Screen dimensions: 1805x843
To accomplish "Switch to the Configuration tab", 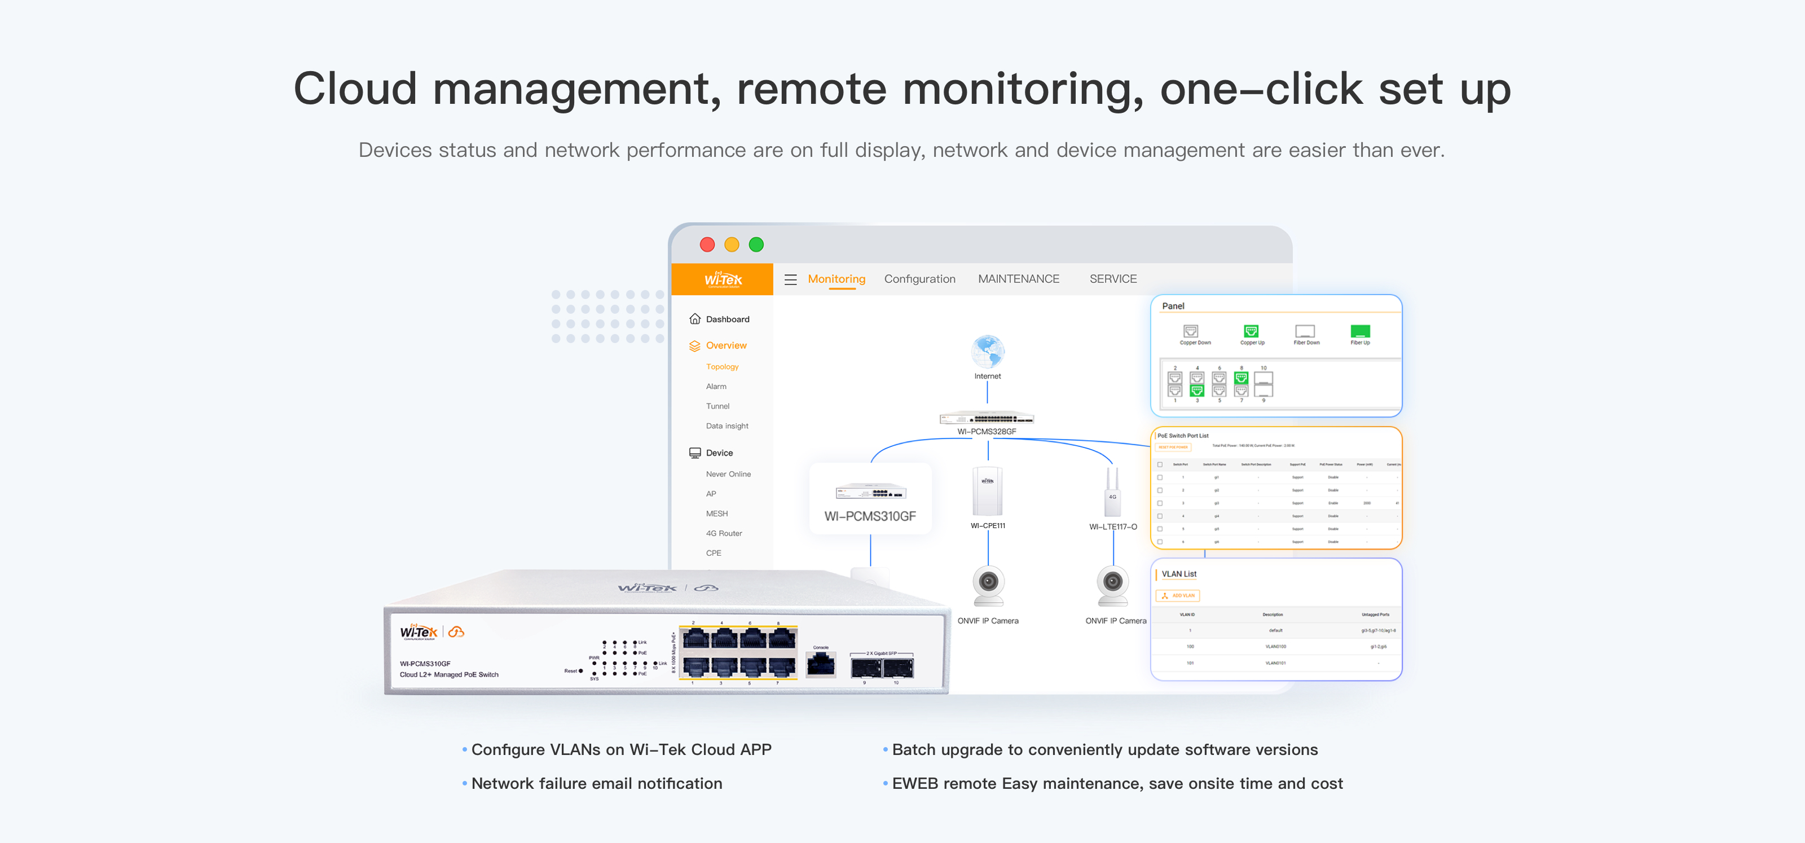I will [x=919, y=279].
